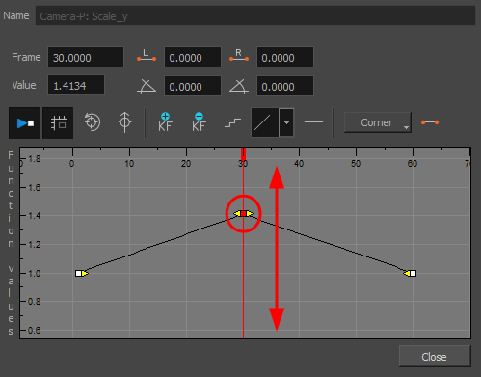The height and width of the screenshot is (377, 481).
Task: Toggle the stop-motion step keyframe icon
Action: click(232, 122)
